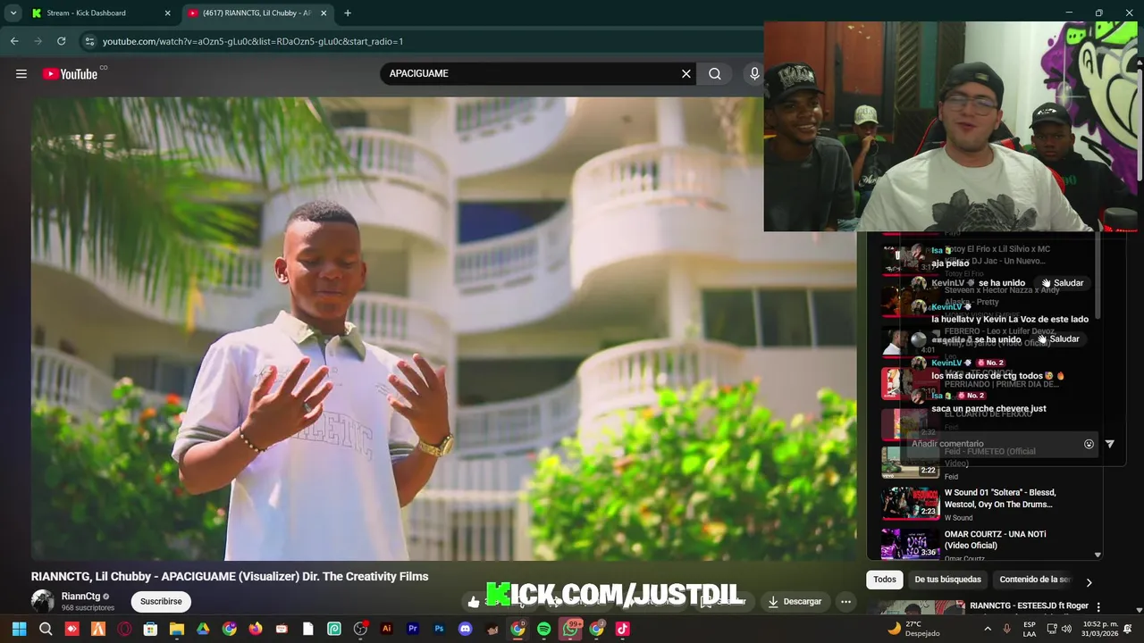
Task: Open the RiannCtg channel name link
Action: (80, 597)
